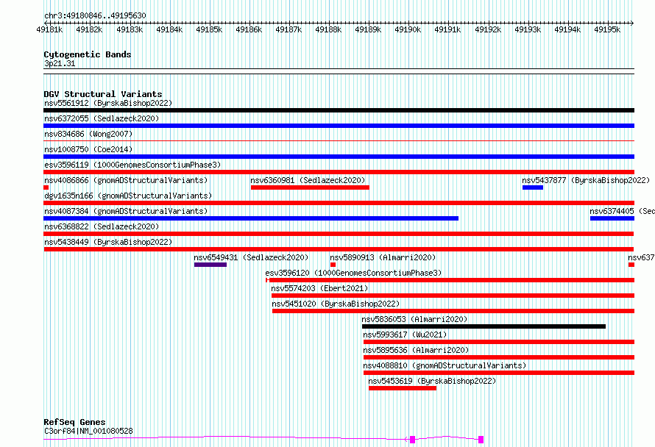Screen dimensions: 655x447
Task: Open the nsv4087384 (gnomADStructuralVariants) label
Action: click(x=126, y=211)
